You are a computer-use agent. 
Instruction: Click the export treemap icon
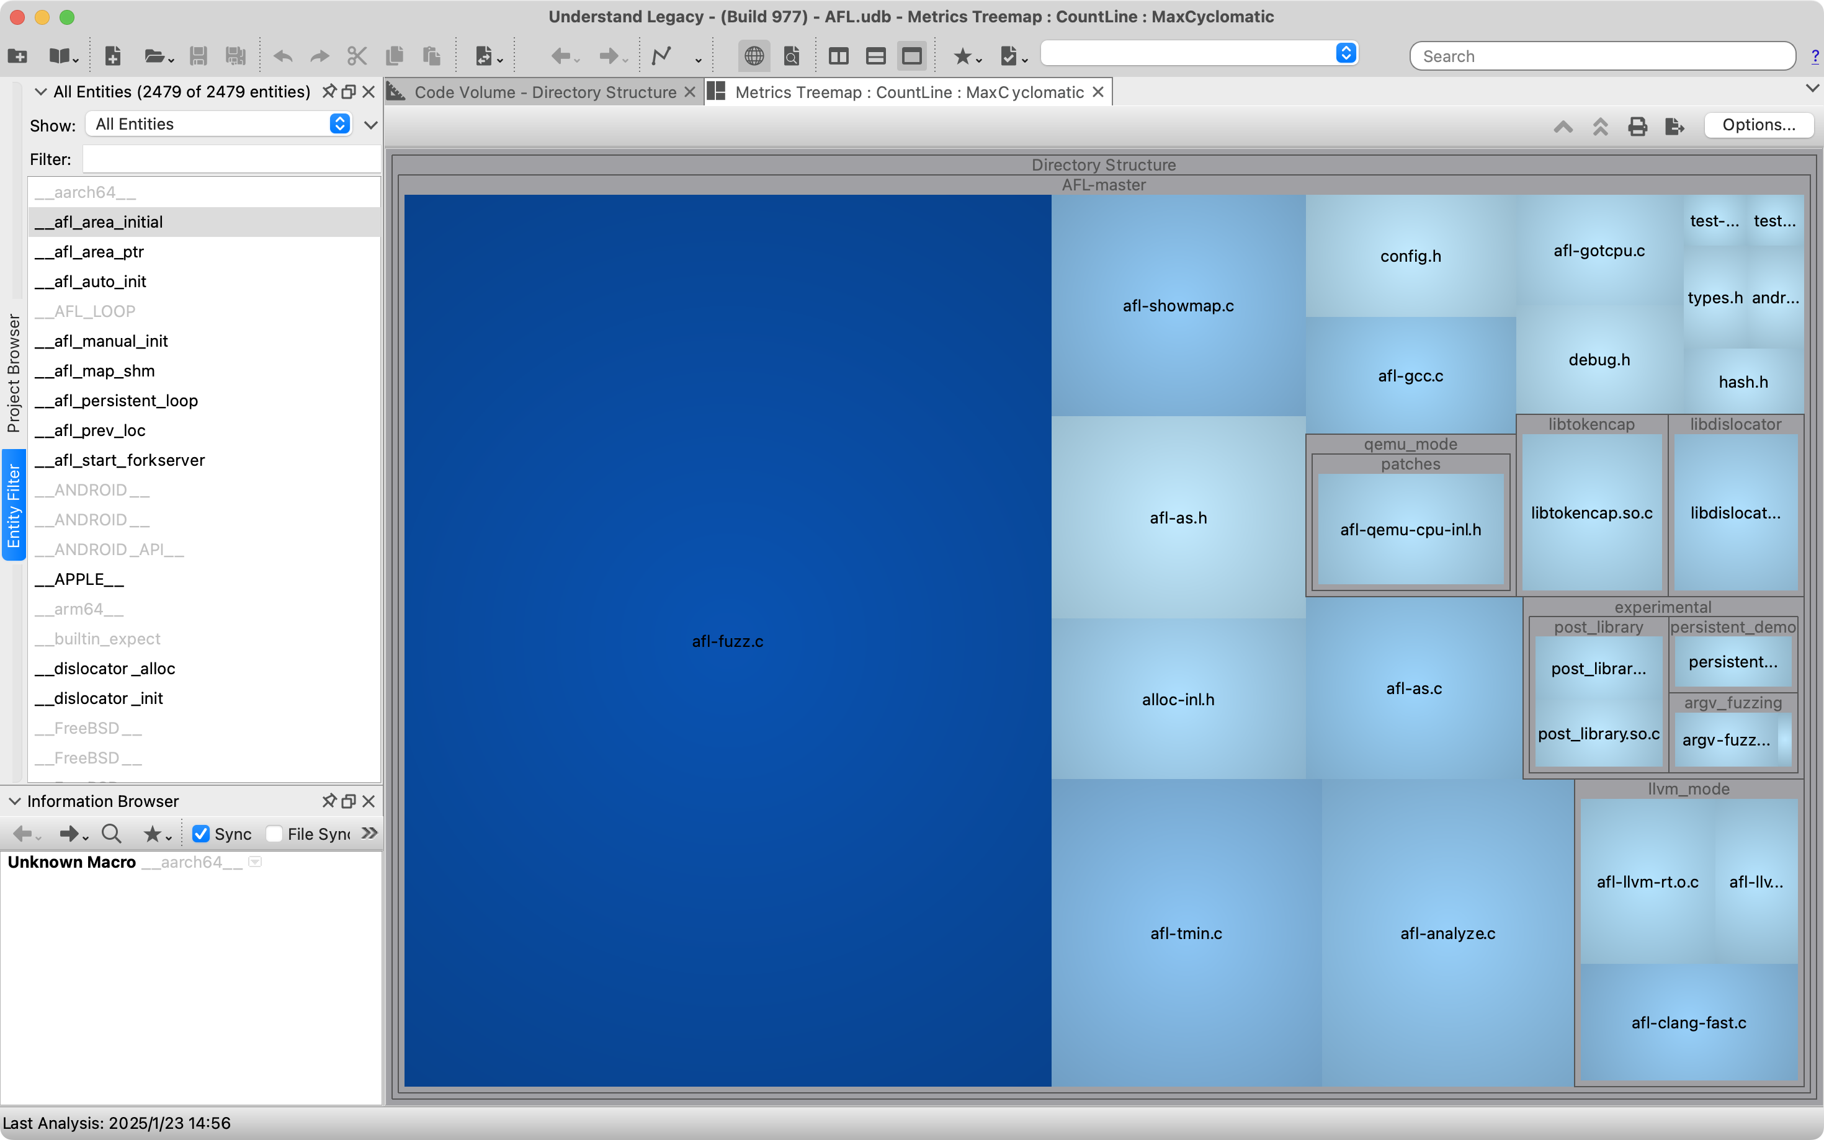tap(1674, 126)
